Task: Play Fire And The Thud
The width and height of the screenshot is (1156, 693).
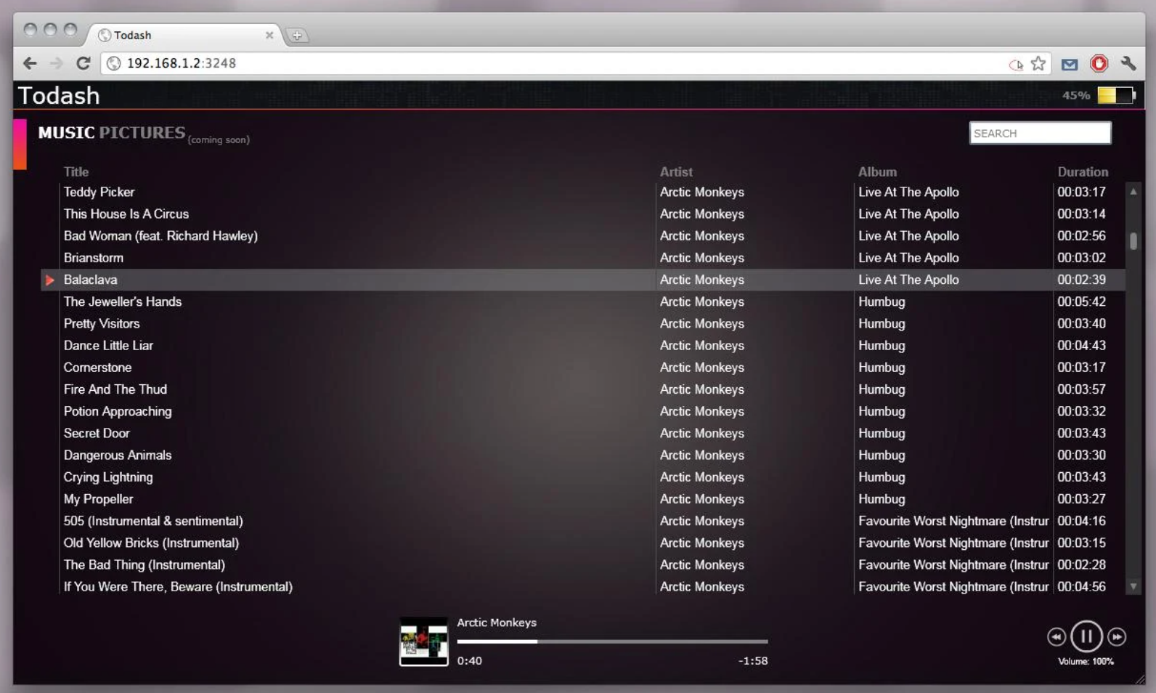Action: pos(115,389)
